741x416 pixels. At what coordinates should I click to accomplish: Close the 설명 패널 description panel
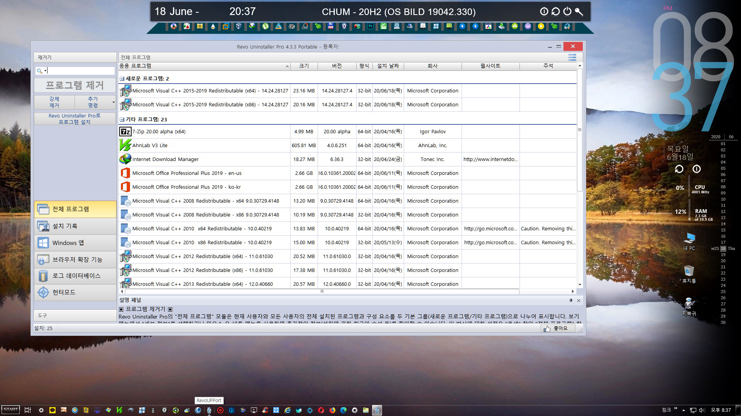point(579,300)
